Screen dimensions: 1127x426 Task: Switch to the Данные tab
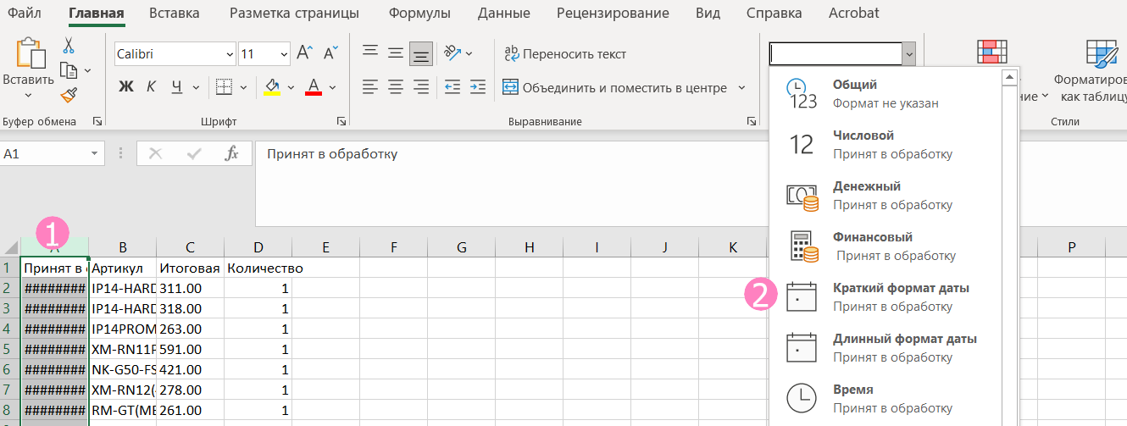coord(503,13)
